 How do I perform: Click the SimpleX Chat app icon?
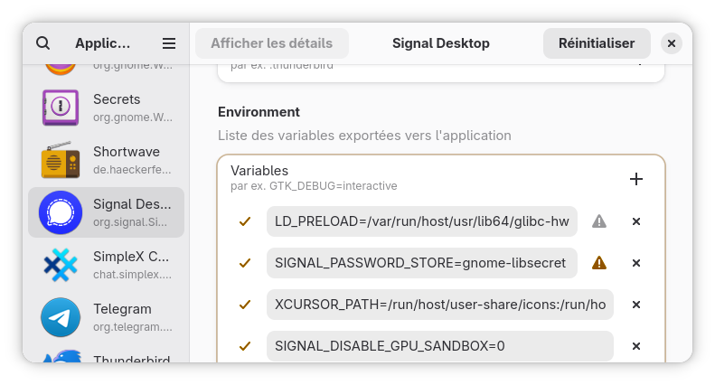tap(61, 265)
